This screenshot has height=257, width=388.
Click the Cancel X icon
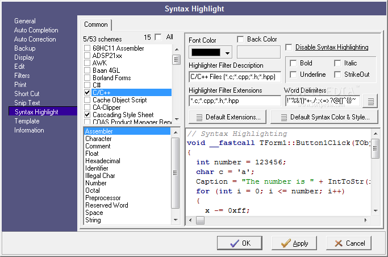338,243
